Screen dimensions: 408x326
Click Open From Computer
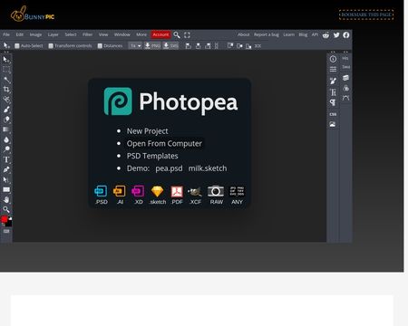tap(164, 144)
